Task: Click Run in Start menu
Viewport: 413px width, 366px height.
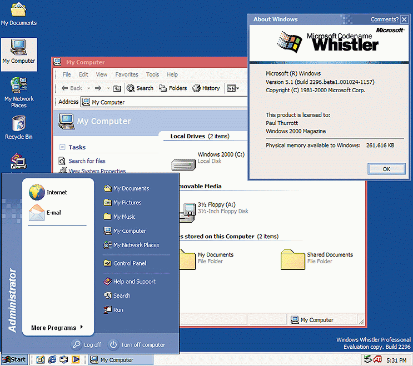Action: (x=113, y=310)
